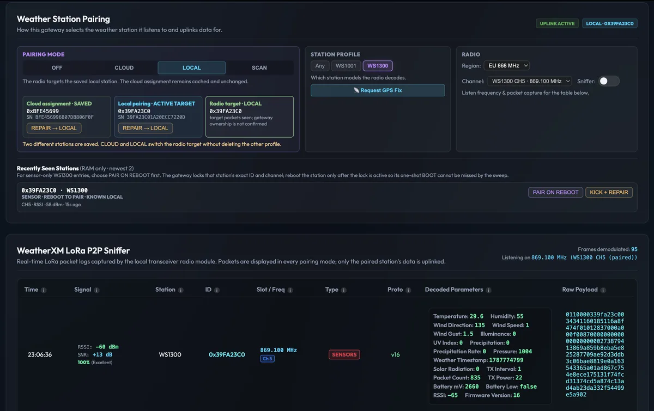Choose the WS1001 station profile
The height and width of the screenshot is (411, 654).
[x=346, y=66]
